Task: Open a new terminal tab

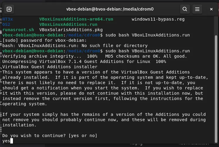Action: click(x=9, y=9)
